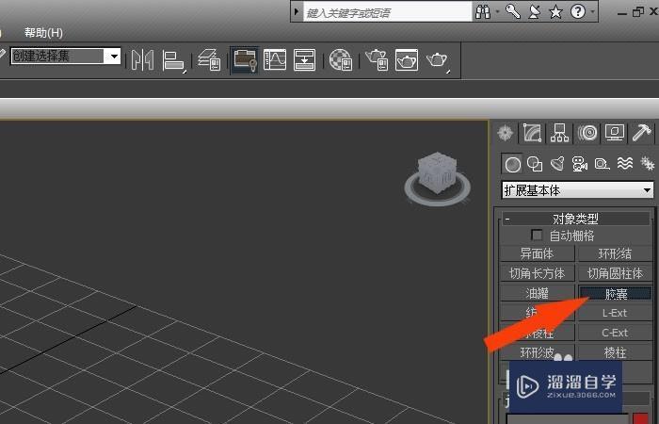The height and width of the screenshot is (424, 659).
Task: Select the Cameras category icon
Action: click(x=580, y=164)
